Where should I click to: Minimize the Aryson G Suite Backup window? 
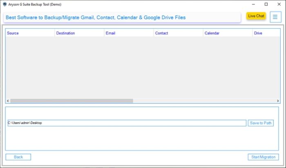[x=253, y=4]
